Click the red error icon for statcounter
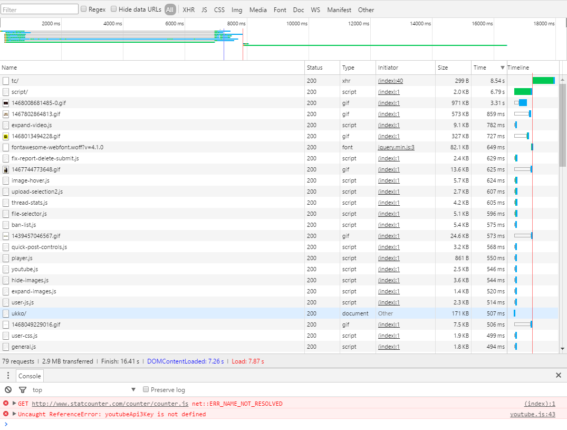This screenshot has width=567, height=430. 6,404
